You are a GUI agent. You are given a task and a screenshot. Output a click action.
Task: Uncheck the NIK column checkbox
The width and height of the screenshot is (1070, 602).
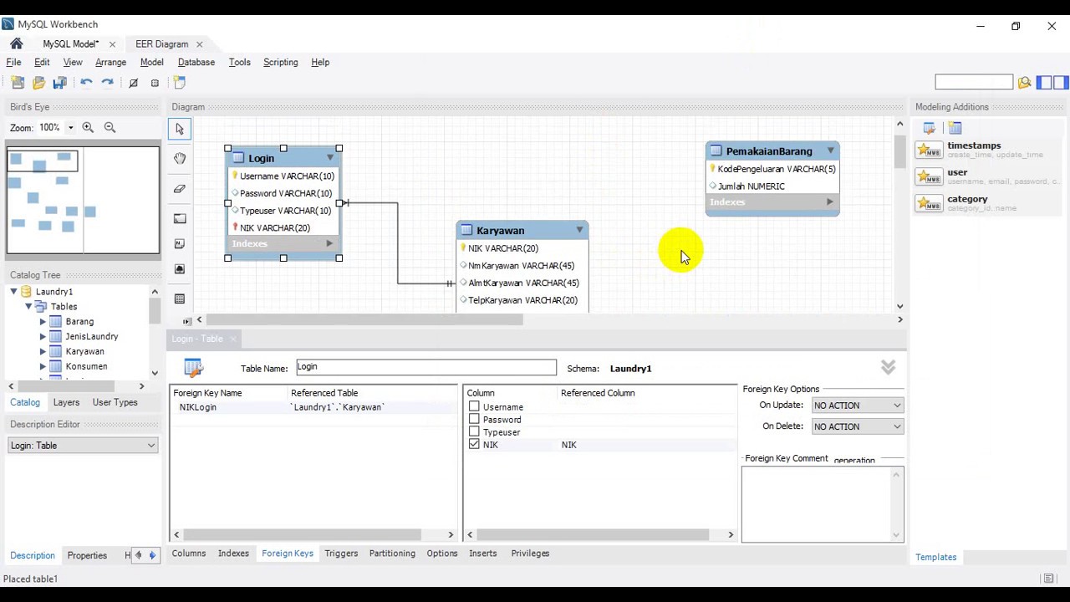(x=474, y=444)
